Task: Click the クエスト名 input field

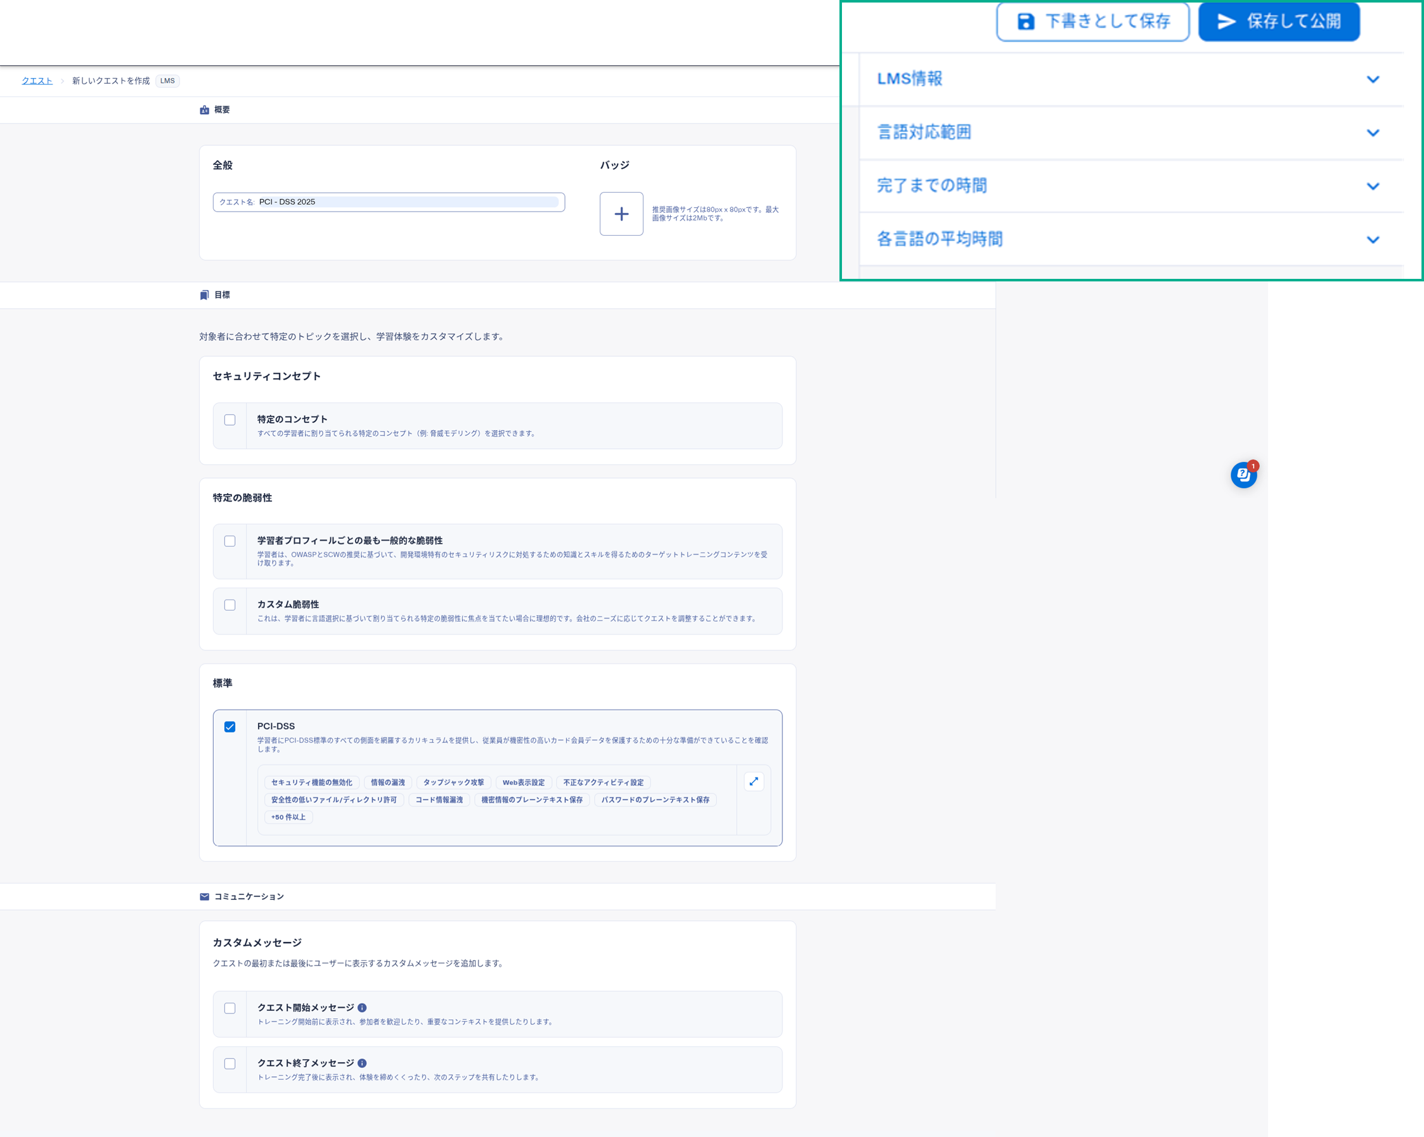Action: (x=389, y=202)
